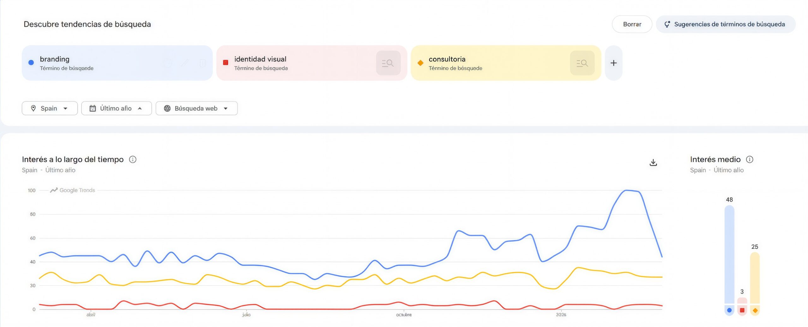
Task: Click orange diamond marker under the 25 bar
Action: (755, 310)
